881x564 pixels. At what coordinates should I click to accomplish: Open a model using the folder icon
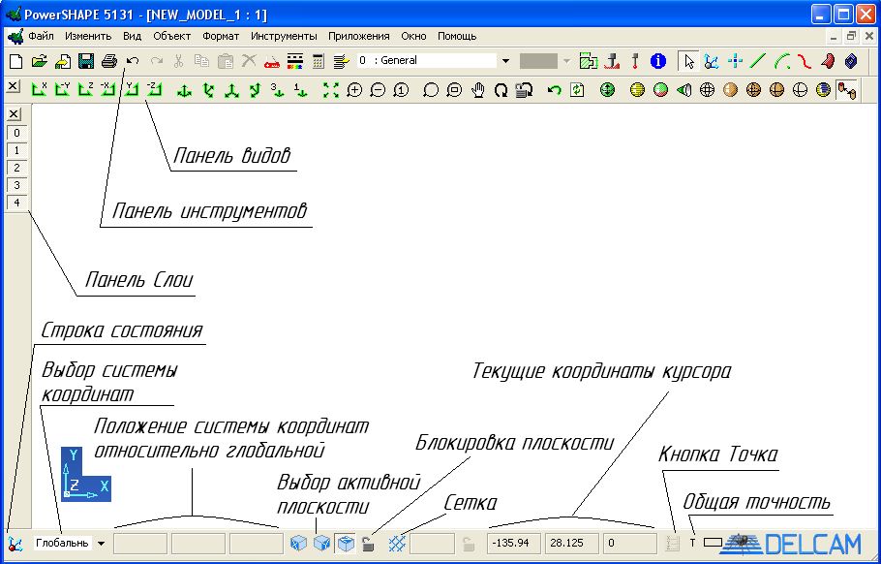point(40,61)
